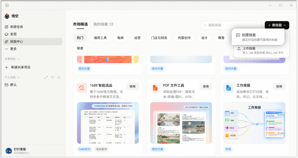Viewport: 298px width, 158px height.
Task: Click the 市场 tag on 工作周报 card
Action: (x=228, y=149)
